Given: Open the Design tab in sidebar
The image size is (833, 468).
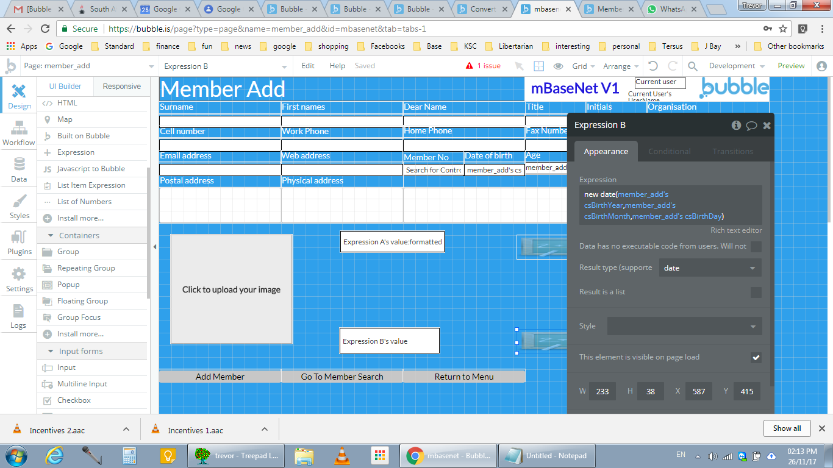Looking at the screenshot, I should [19, 96].
